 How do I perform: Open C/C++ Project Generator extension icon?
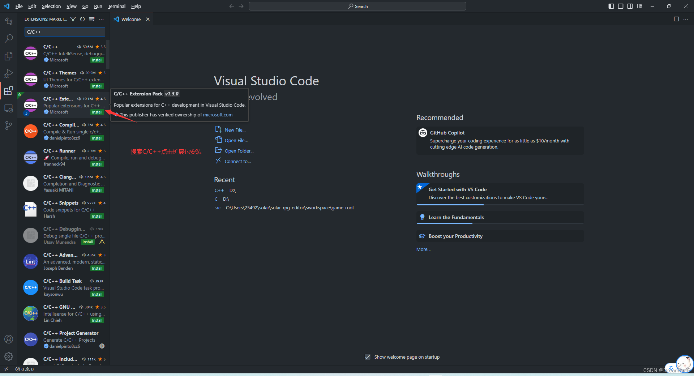tap(31, 339)
